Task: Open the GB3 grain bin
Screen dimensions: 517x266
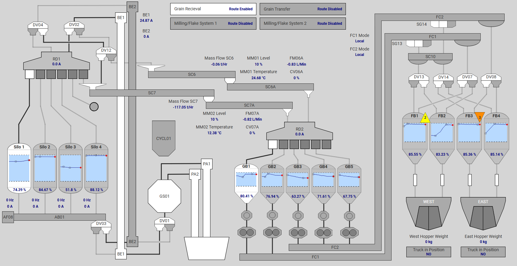Action: [298, 184]
